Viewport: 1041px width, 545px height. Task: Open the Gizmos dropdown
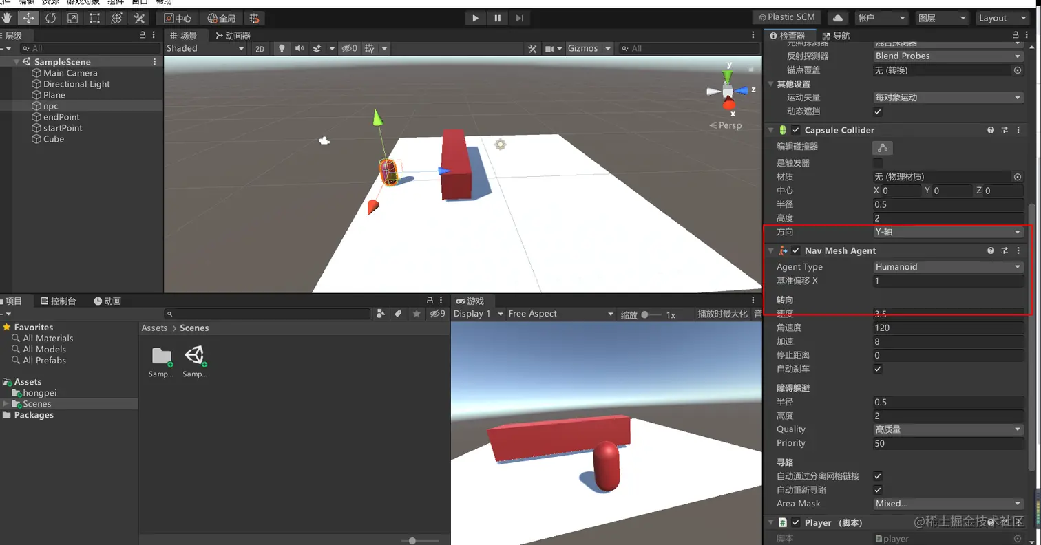pos(589,48)
